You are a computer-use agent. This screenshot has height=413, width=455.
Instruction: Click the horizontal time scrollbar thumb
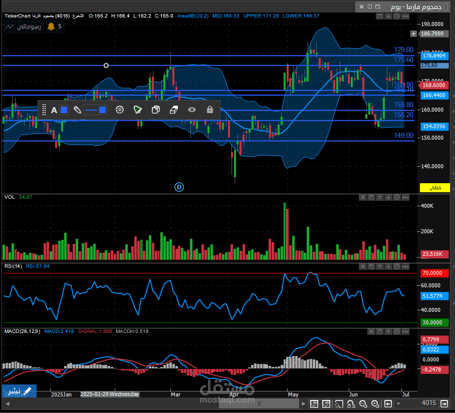coord(259,403)
